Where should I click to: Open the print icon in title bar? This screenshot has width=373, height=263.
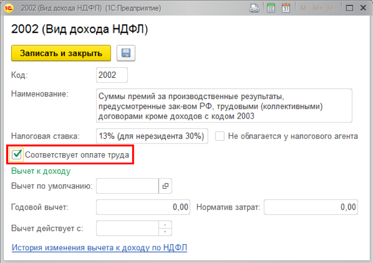254,8
